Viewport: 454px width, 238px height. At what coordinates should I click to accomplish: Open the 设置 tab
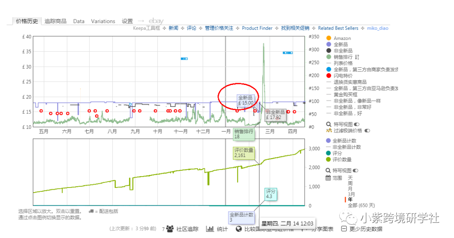click(x=127, y=21)
